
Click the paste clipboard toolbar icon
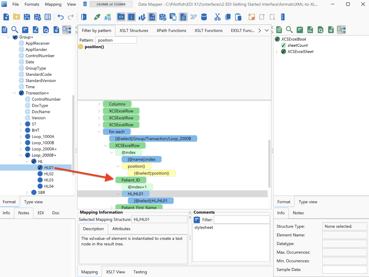tap(238, 17)
